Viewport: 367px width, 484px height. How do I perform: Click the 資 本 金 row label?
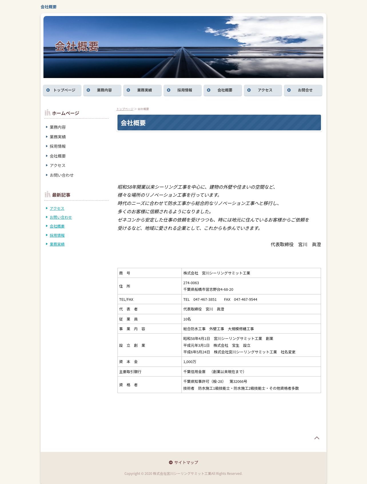[128, 362]
